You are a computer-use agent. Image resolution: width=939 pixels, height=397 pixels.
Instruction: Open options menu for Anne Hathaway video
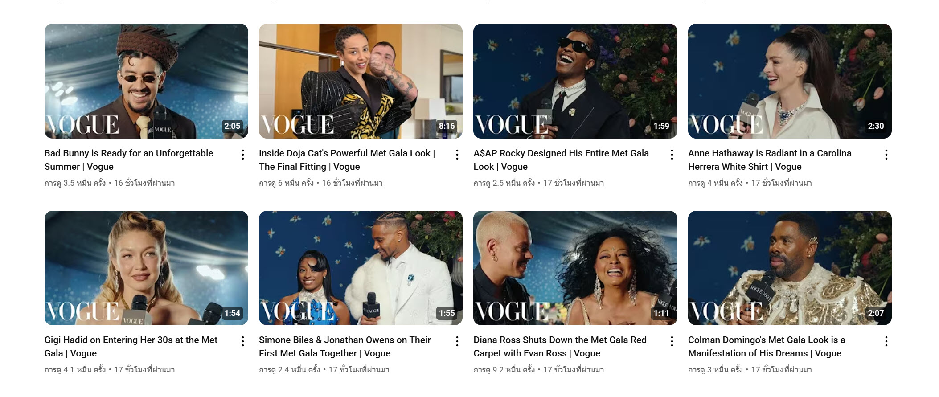click(x=886, y=155)
